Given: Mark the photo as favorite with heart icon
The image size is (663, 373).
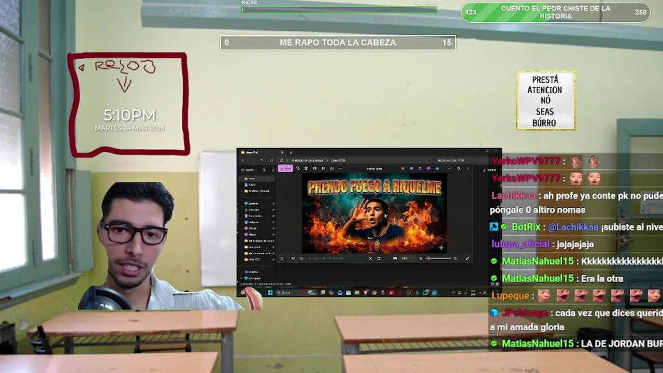Looking at the screenshot, I should 293,259.
